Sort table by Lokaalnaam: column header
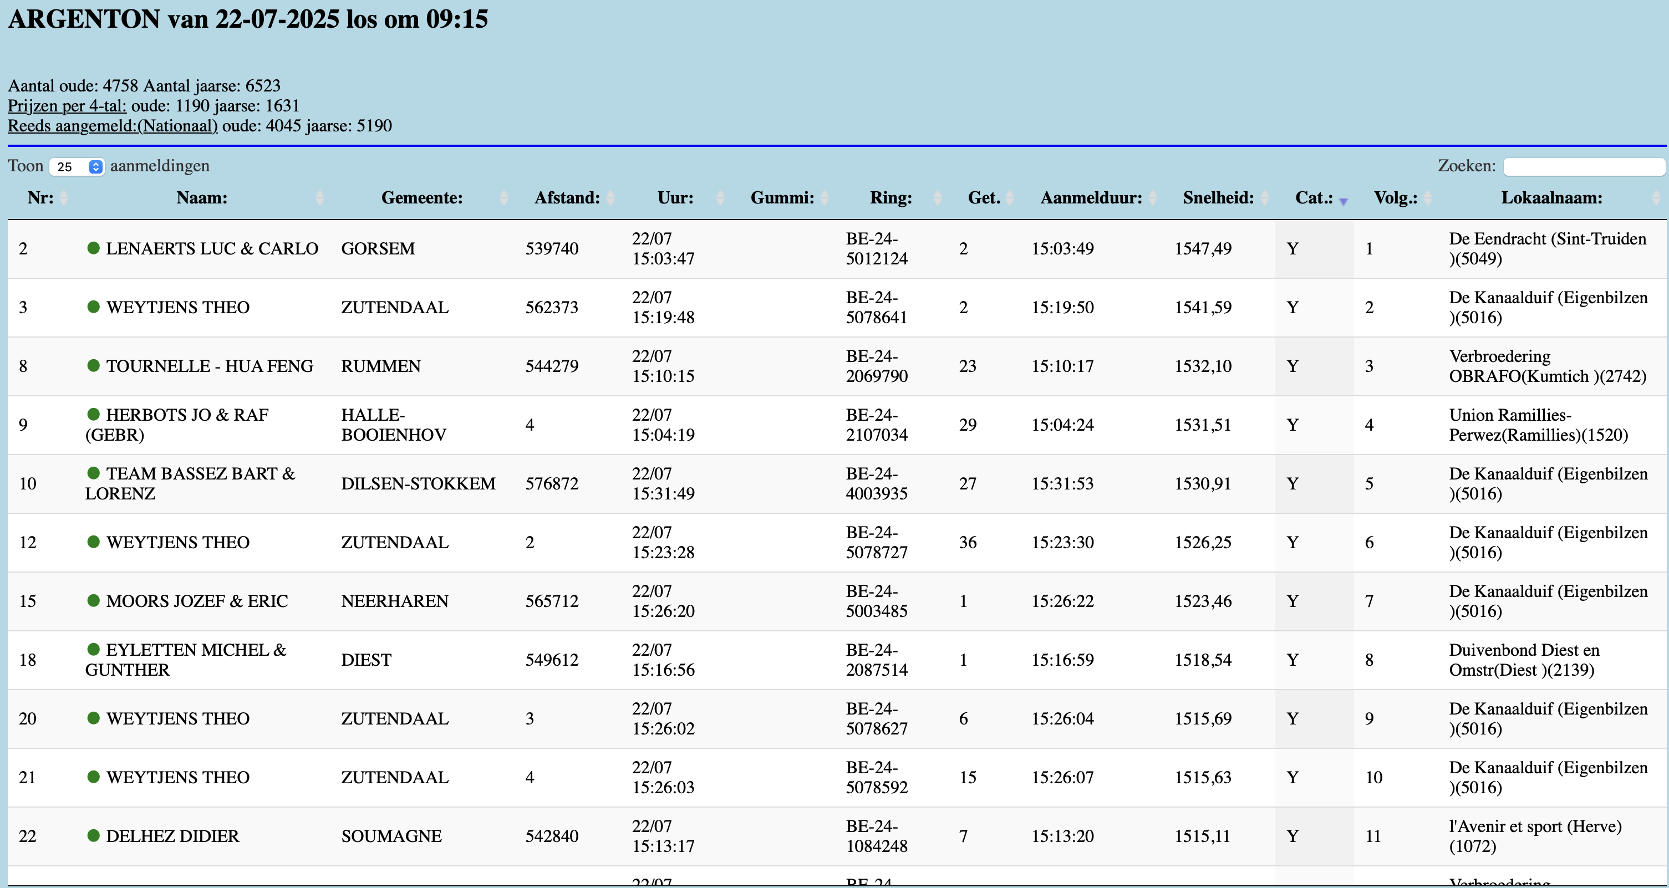Screen dimensions: 1669x888 click(1551, 198)
